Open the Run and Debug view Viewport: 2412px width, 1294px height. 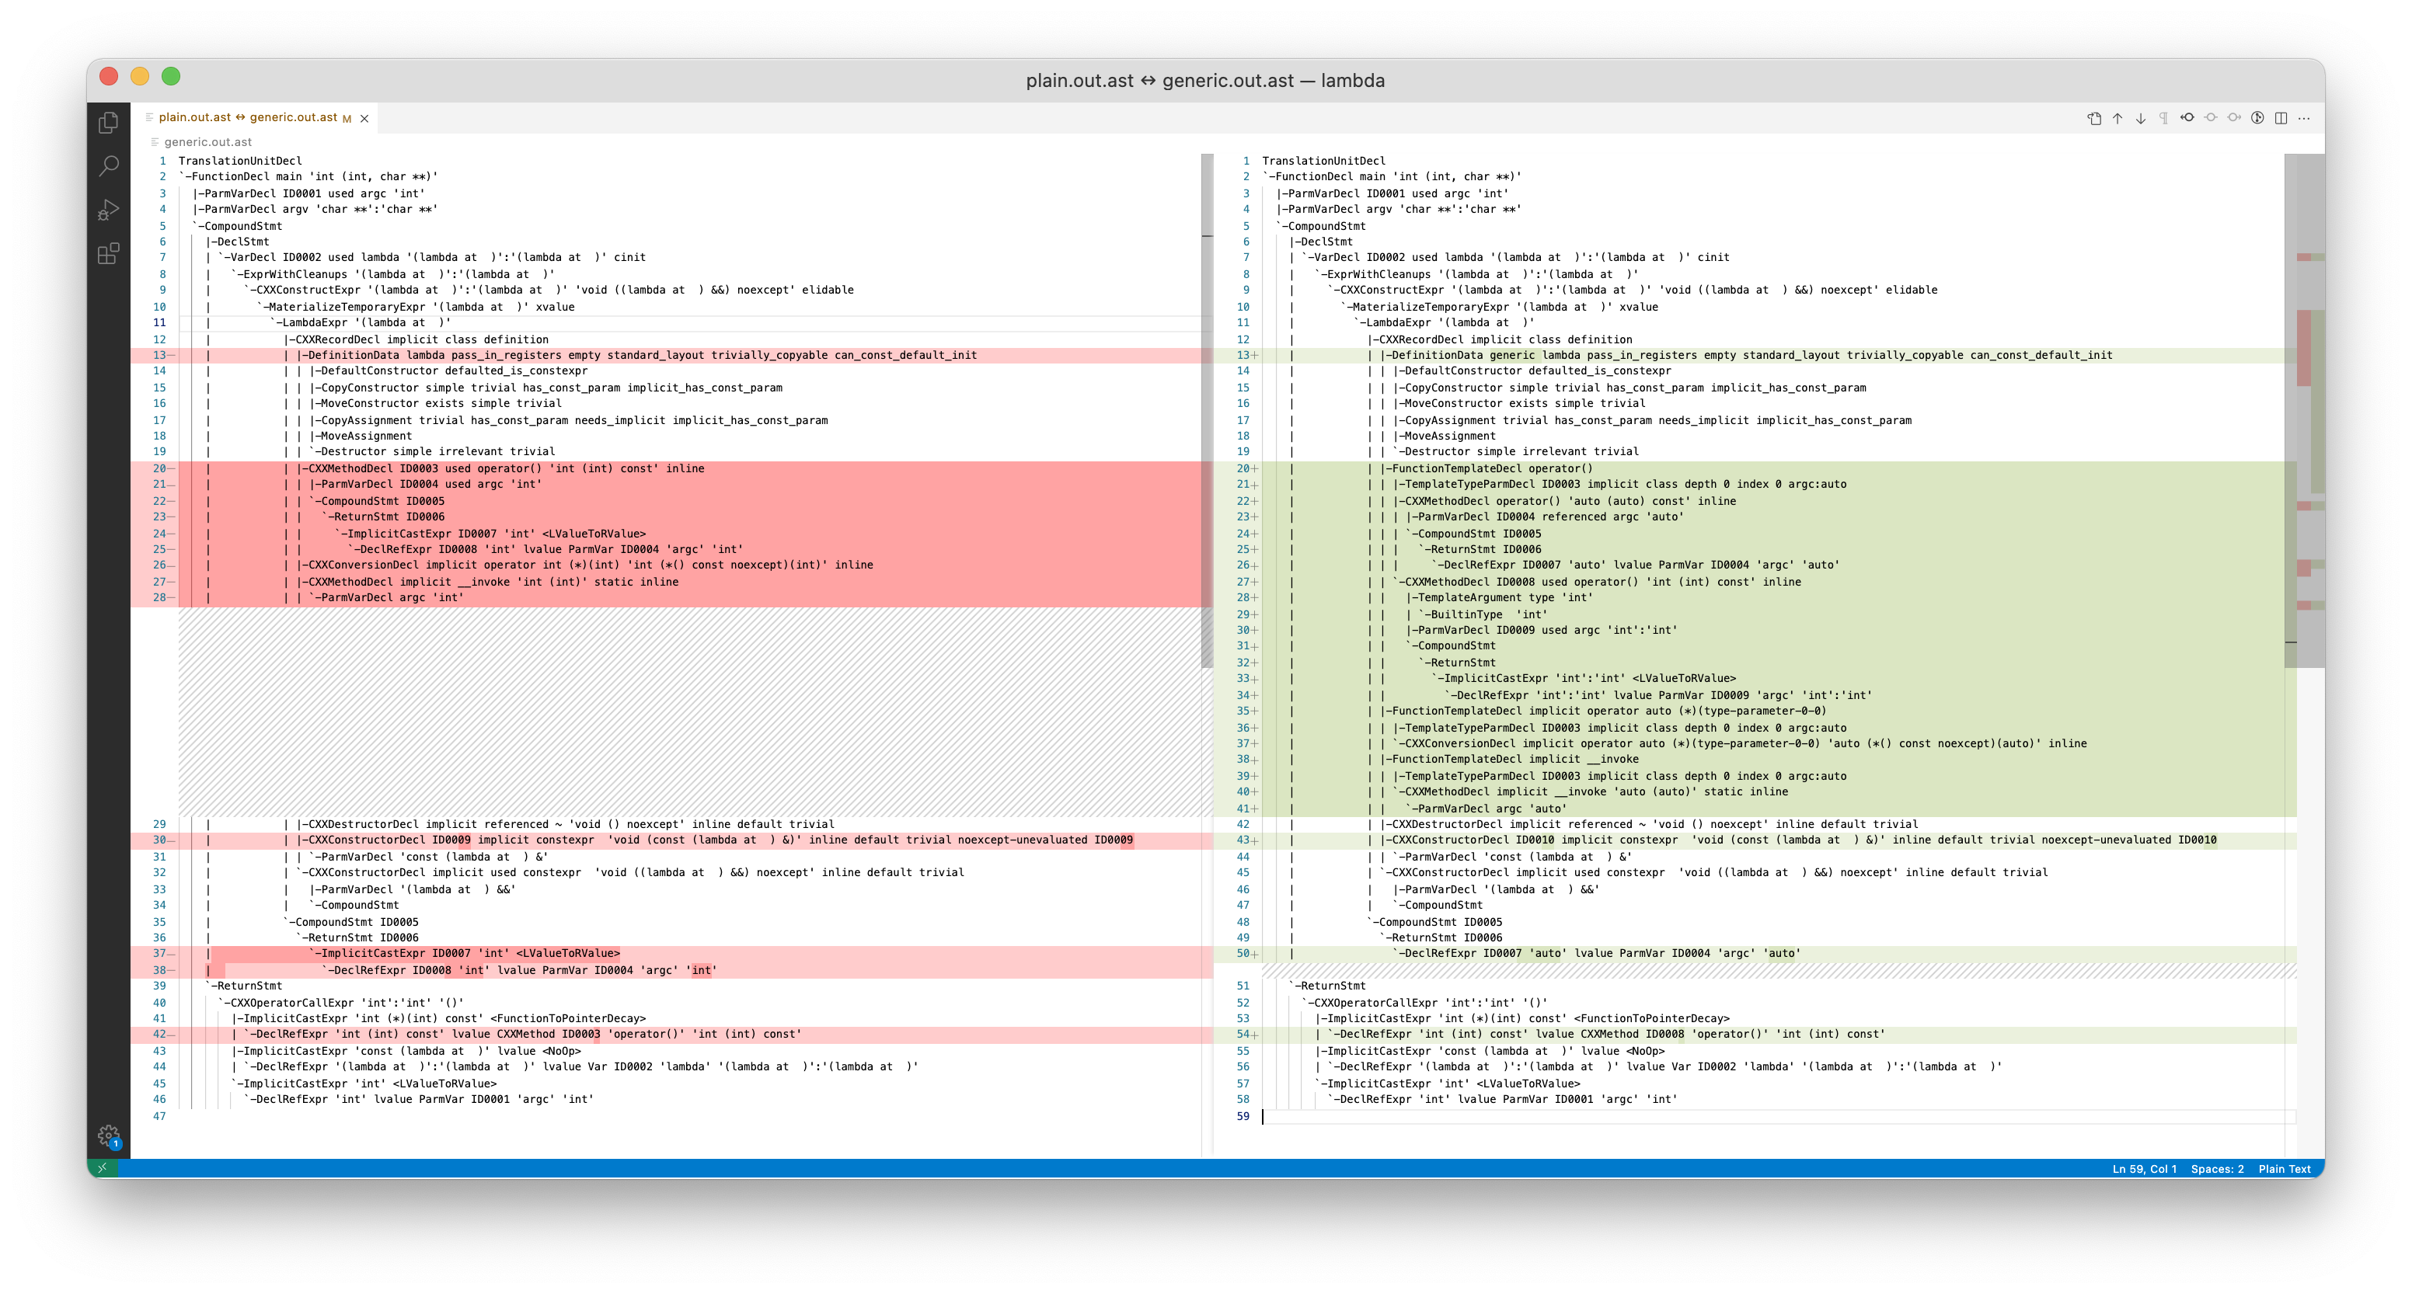[x=109, y=210]
